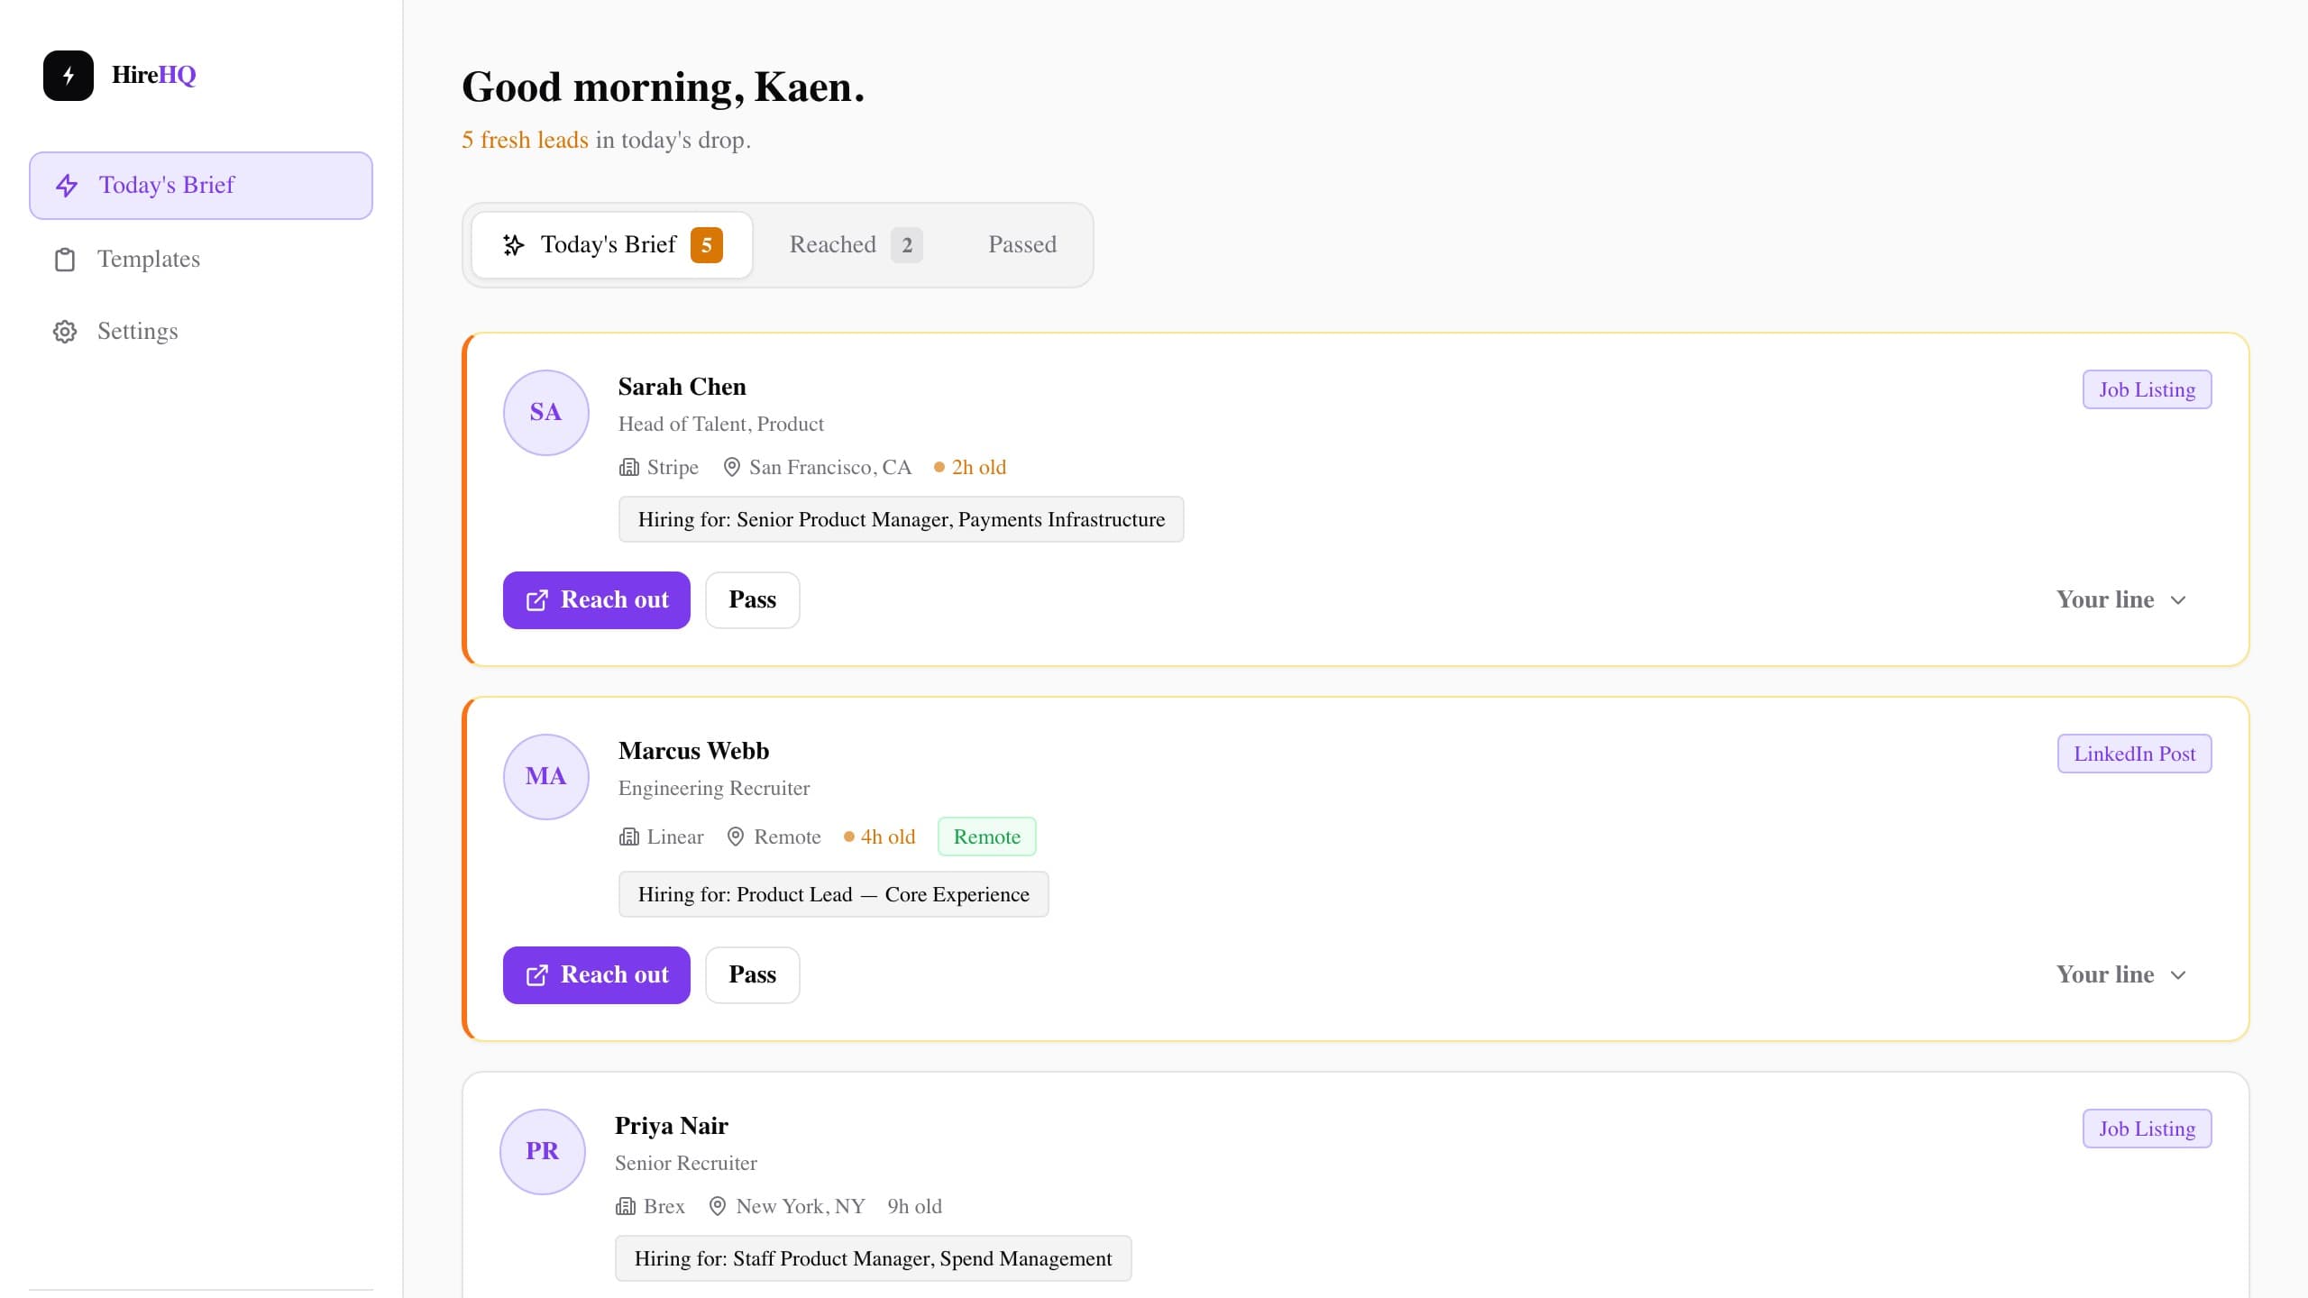Click the building icon next to Brex
This screenshot has height=1298, width=2308.
point(626,1206)
